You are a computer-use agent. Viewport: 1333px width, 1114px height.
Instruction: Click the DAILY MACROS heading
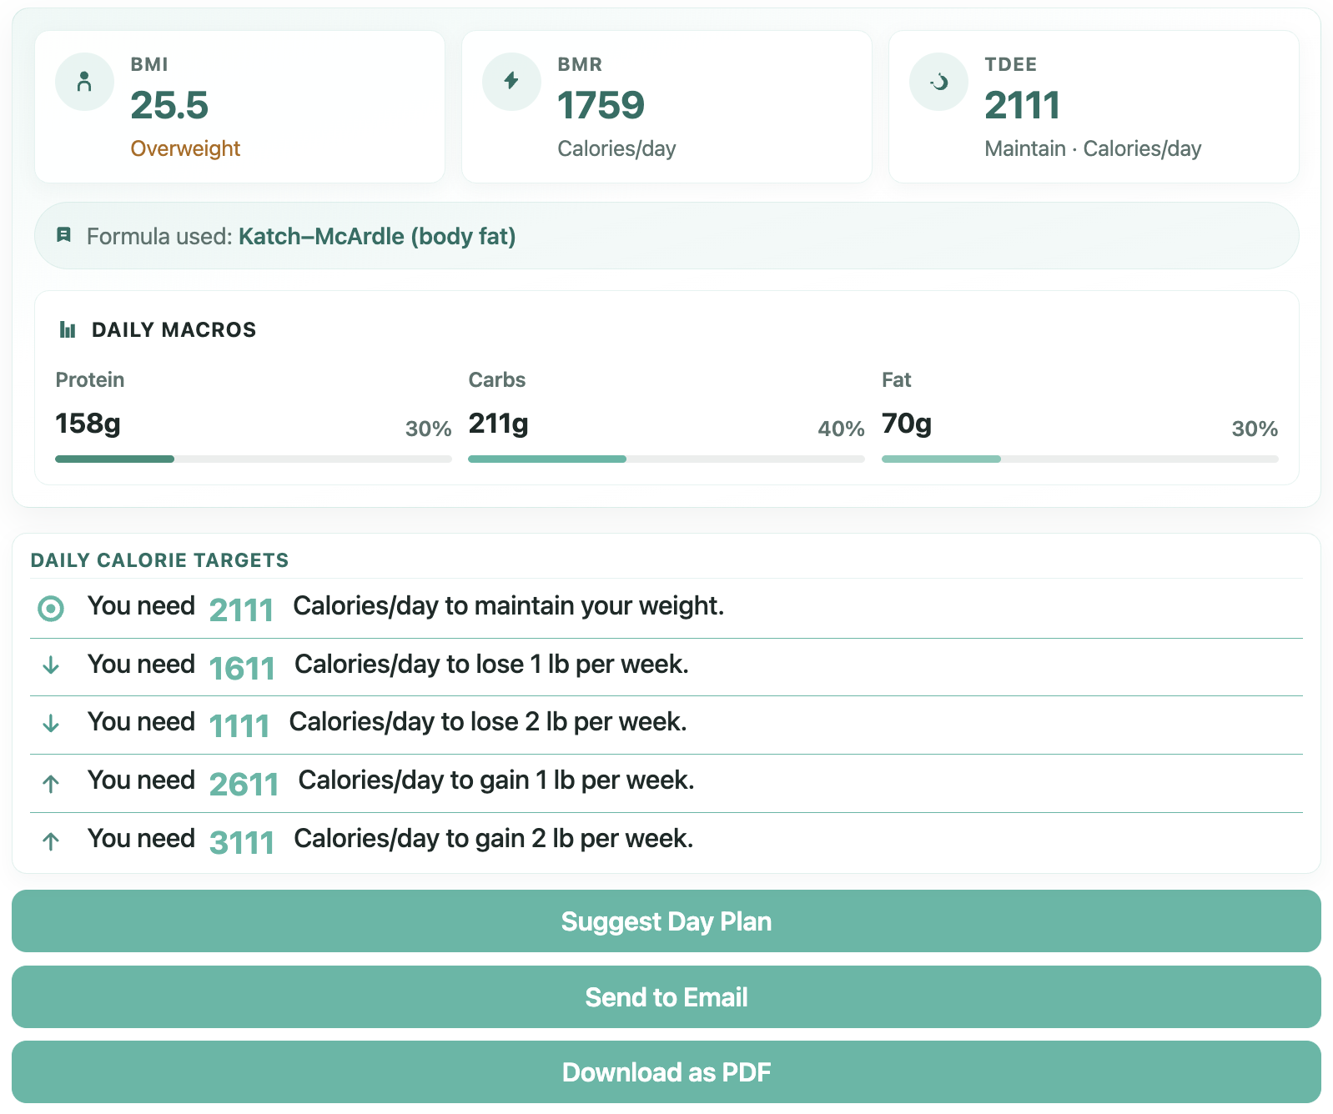[174, 330]
